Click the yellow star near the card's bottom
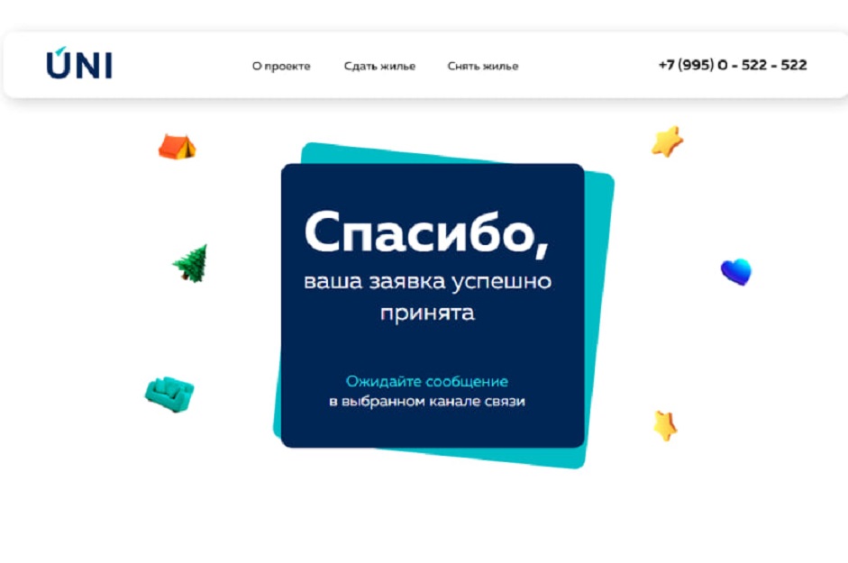The width and height of the screenshot is (848, 563). (x=665, y=426)
